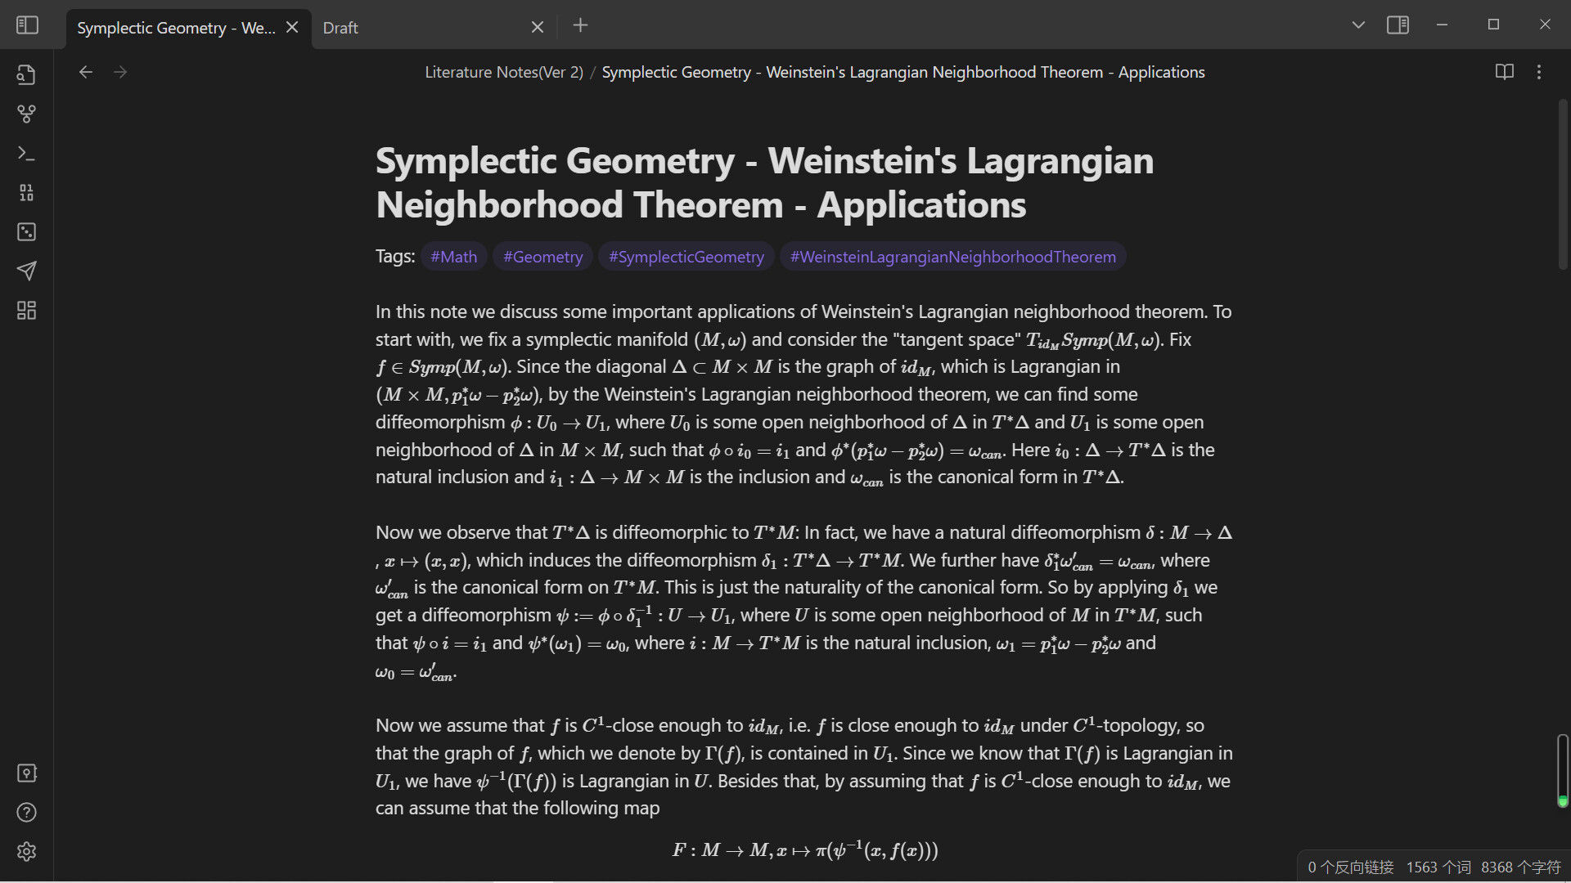Screen dimensions: 1571x883
Task: Close the Draft tab
Action: pyautogui.click(x=538, y=28)
